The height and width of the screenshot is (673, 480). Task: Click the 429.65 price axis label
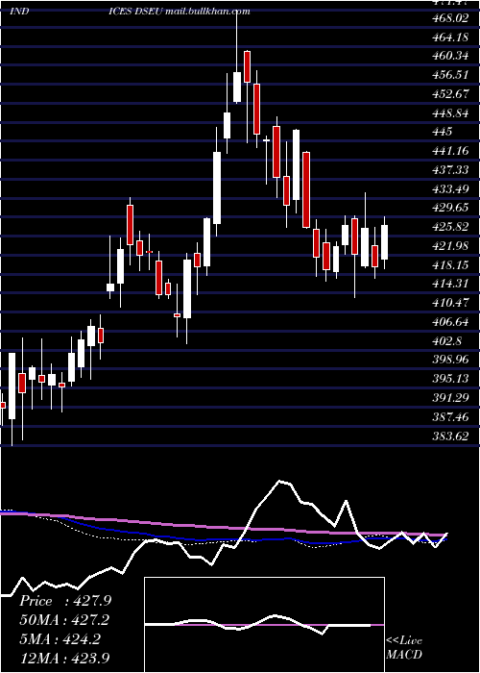point(451,208)
